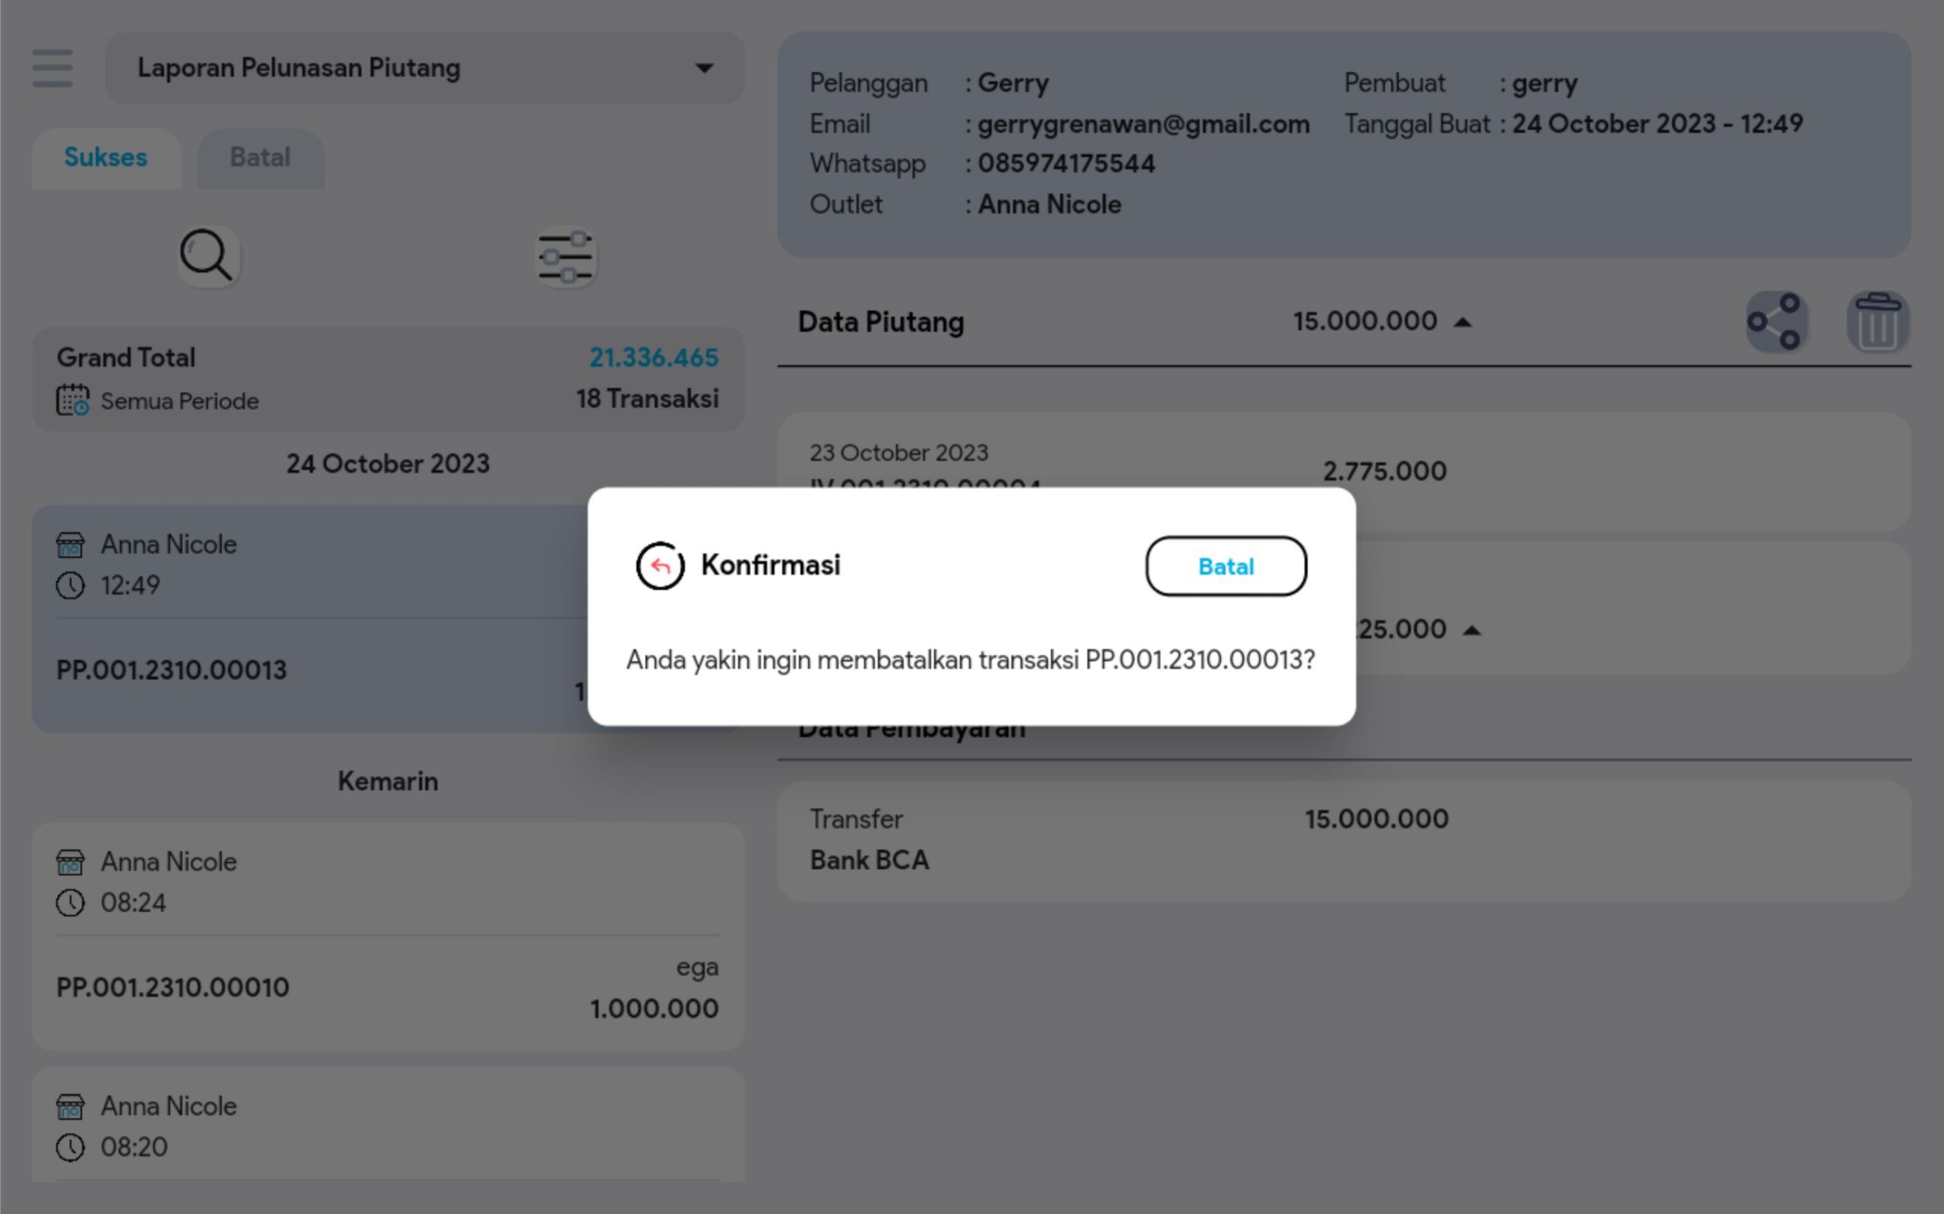Open the filter sliders icon

566,257
